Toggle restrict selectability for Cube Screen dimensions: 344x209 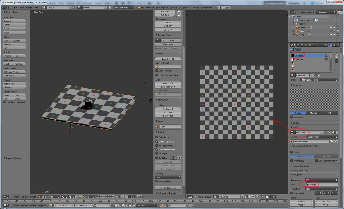334,31
